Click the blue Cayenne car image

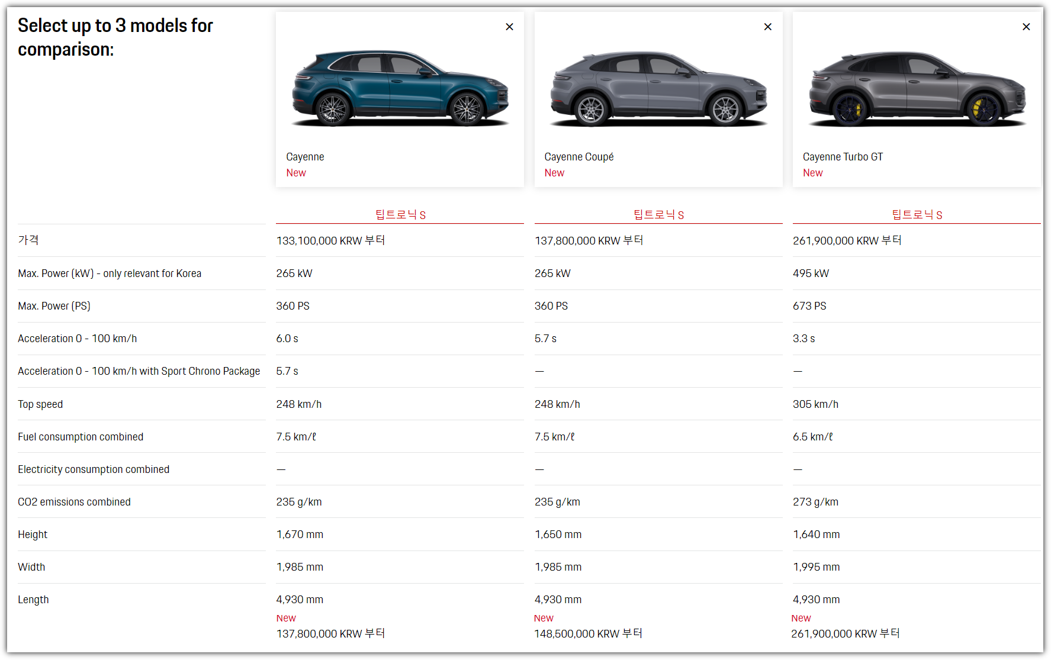400,88
